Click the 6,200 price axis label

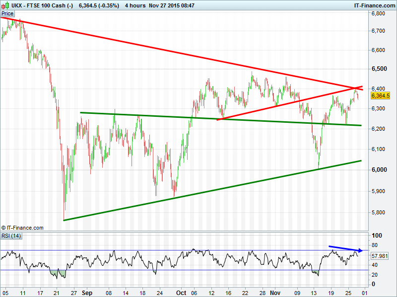coord(378,129)
